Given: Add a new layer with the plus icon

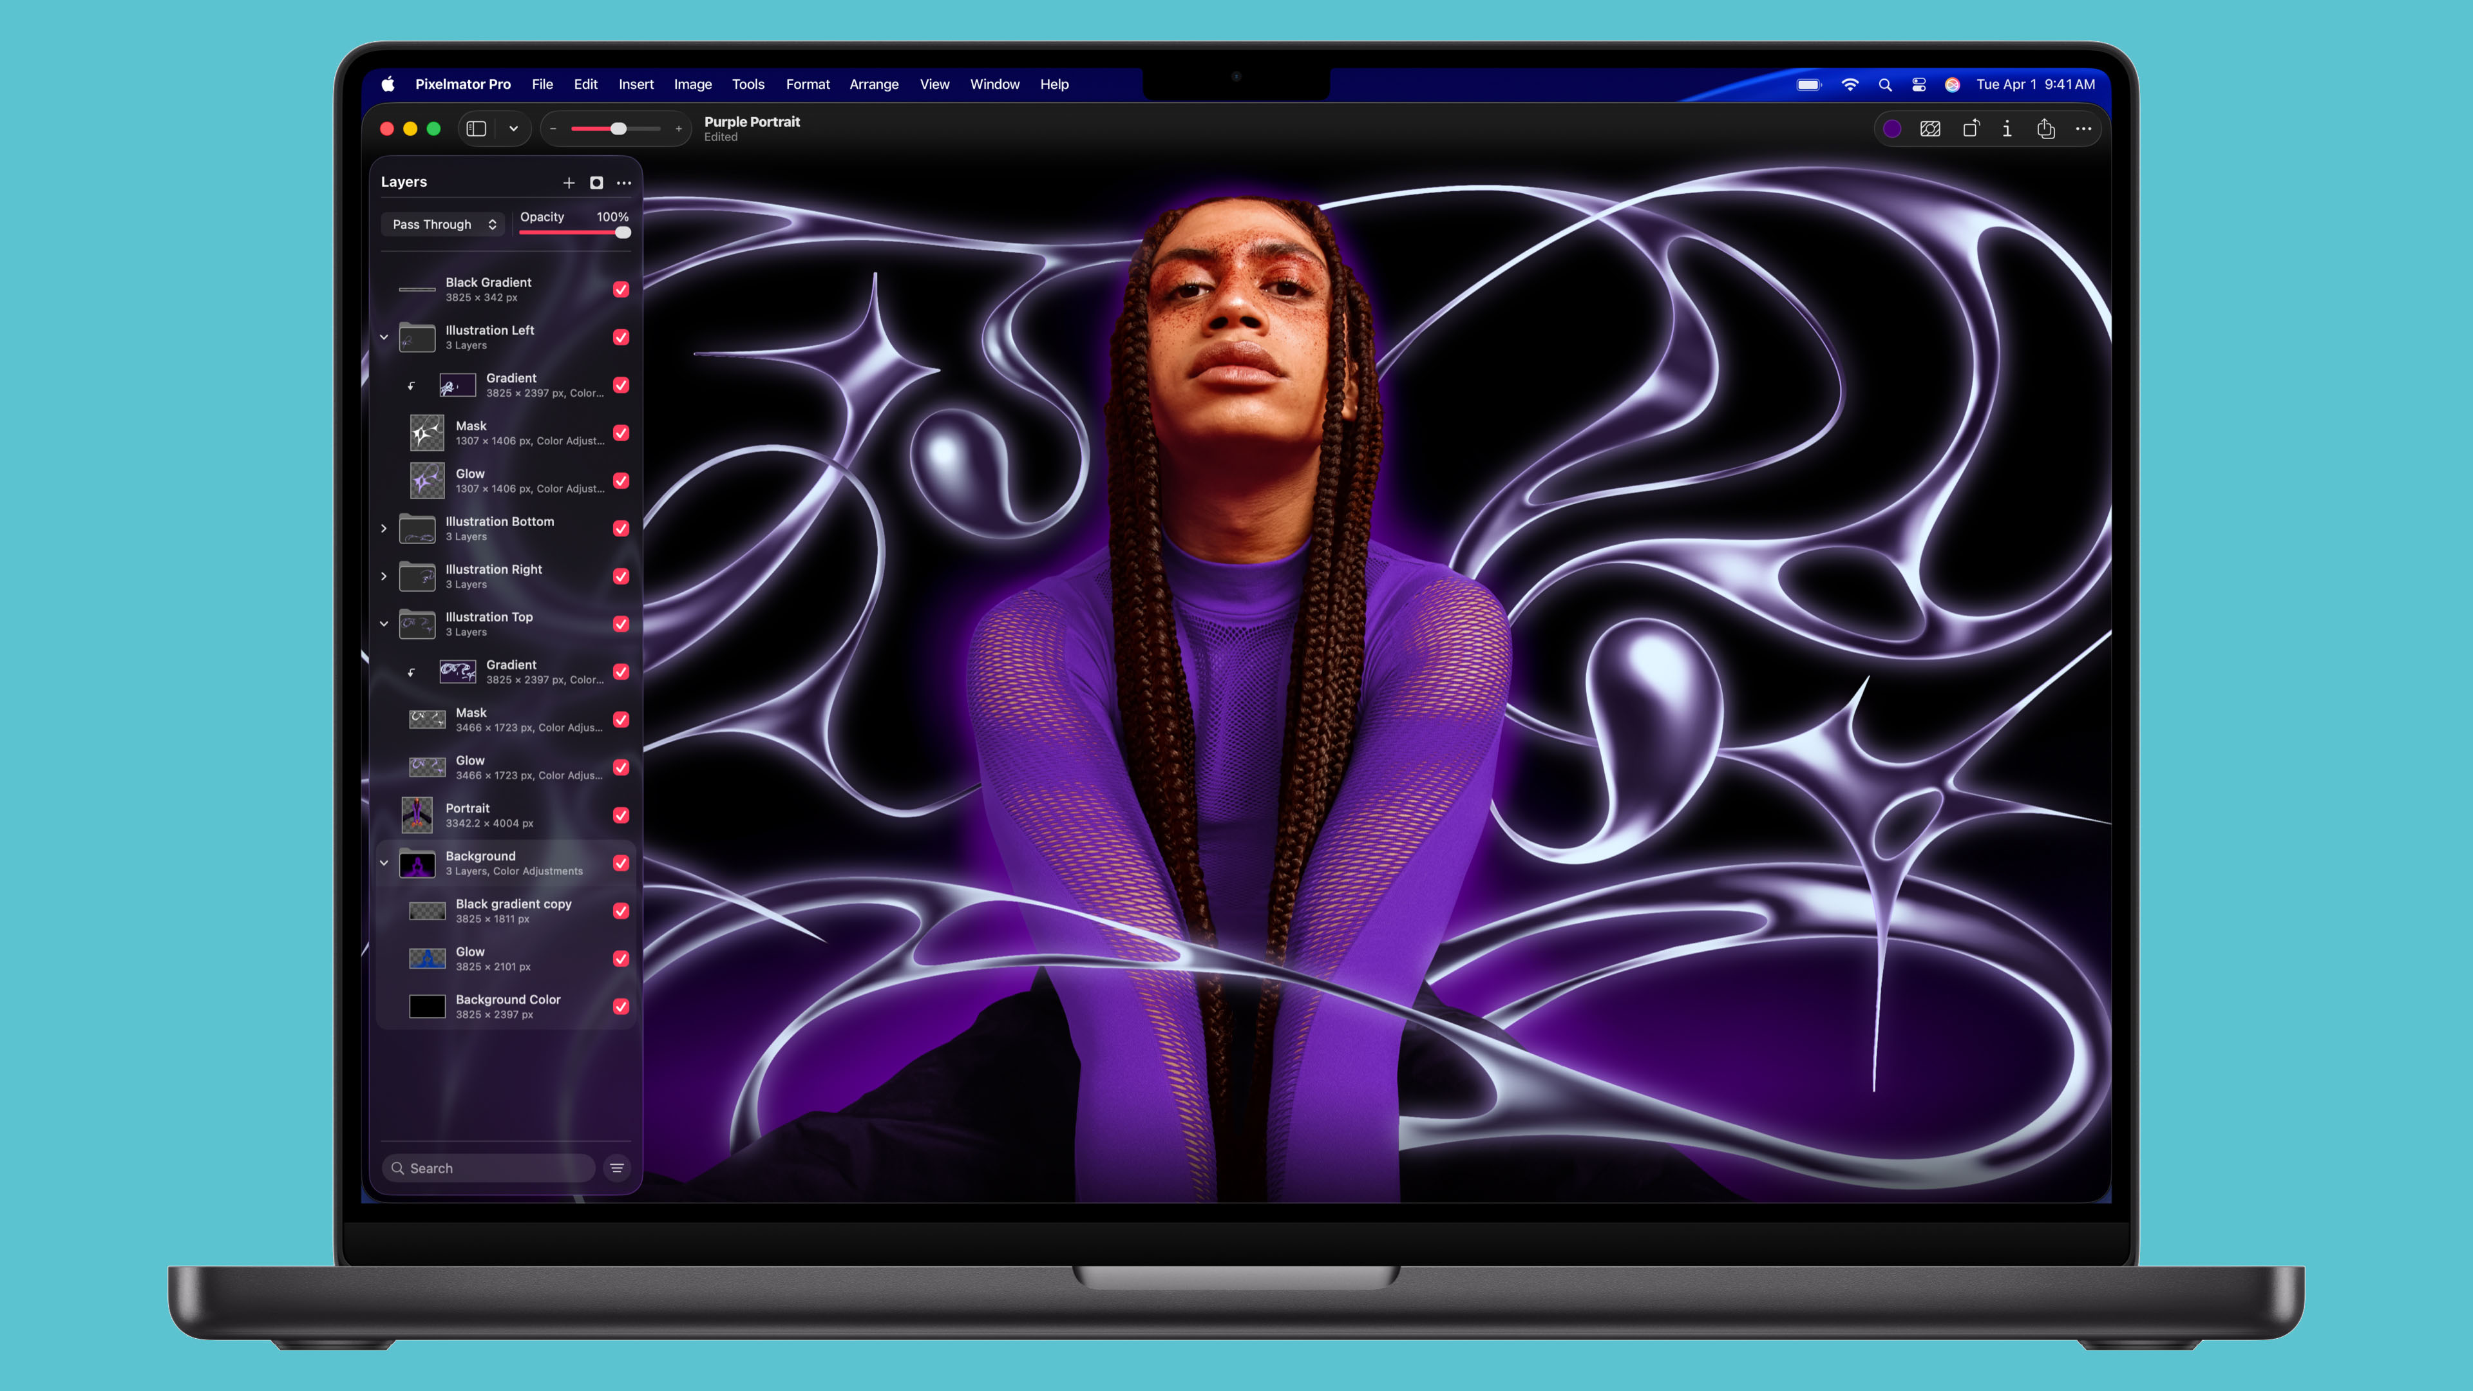Looking at the screenshot, I should click(x=568, y=182).
